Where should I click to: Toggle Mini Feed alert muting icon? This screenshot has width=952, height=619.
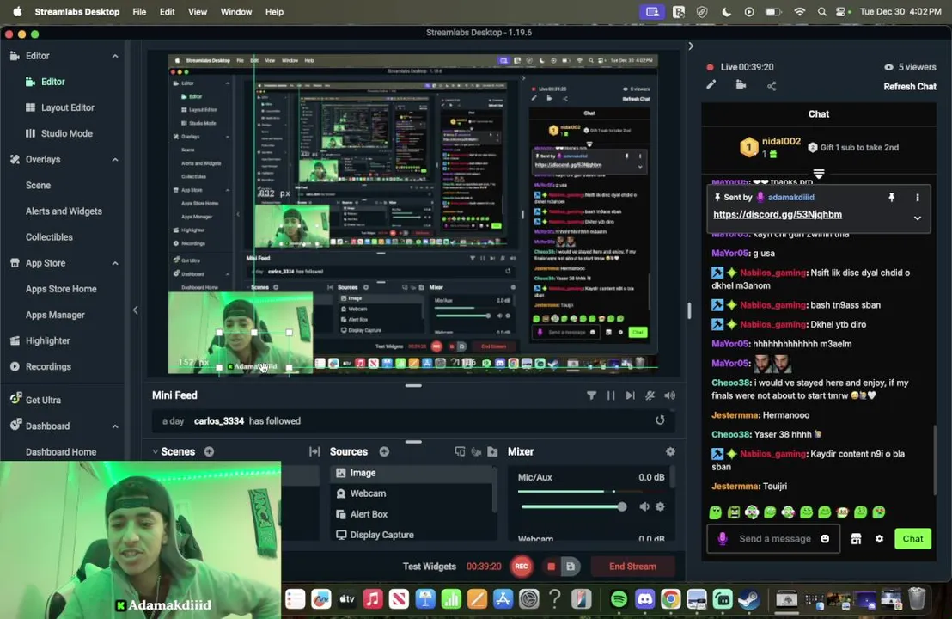coord(650,395)
